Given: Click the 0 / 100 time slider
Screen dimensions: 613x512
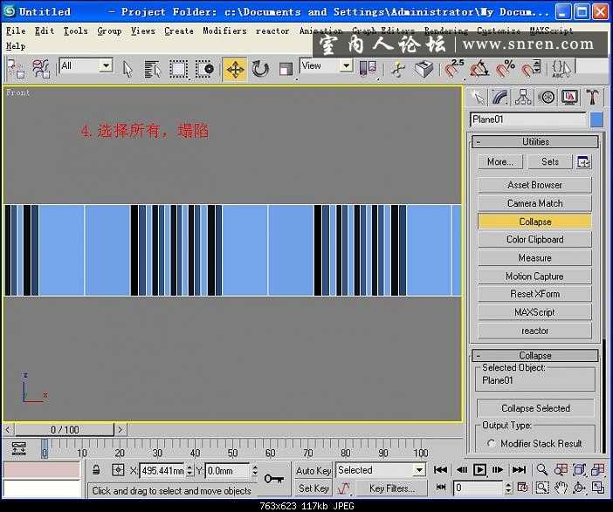Looking at the screenshot, I should pyautogui.click(x=65, y=430).
